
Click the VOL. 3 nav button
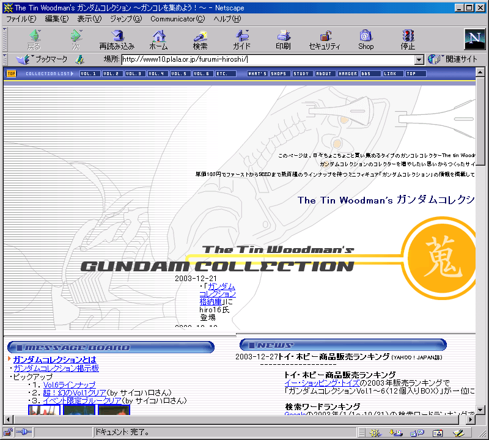tap(135, 73)
